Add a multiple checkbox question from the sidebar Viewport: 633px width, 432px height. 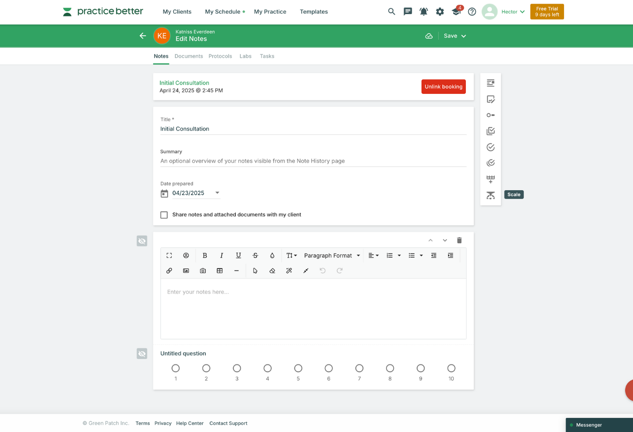click(491, 131)
